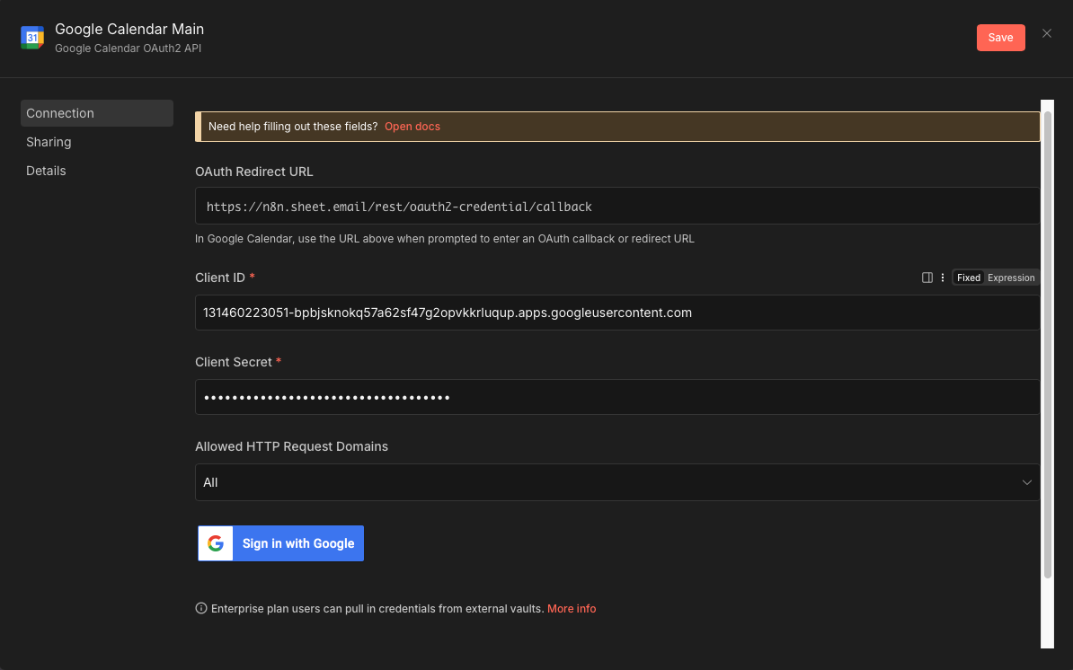Select the OAuth Redirect URL text field
This screenshot has width=1073, height=670.
[617, 206]
